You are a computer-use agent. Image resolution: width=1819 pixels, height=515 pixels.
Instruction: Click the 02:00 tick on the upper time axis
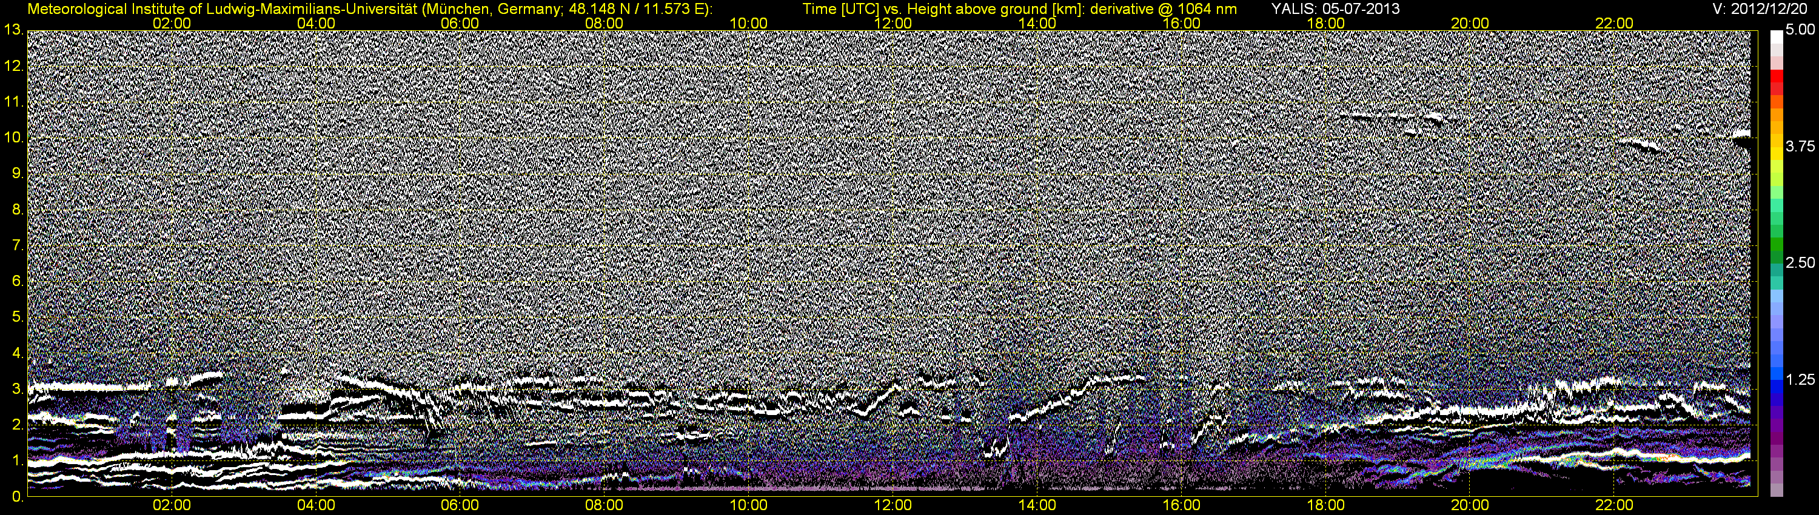(x=172, y=23)
